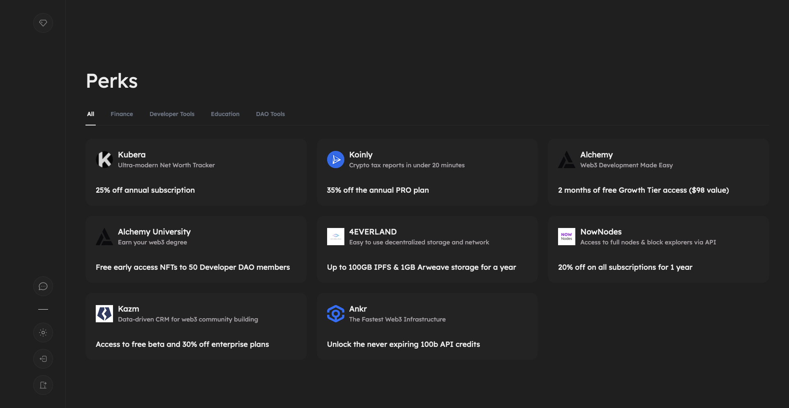Image resolution: width=789 pixels, height=408 pixels.
Task: Switch to the Finance tab
Action: pos(122,114)
